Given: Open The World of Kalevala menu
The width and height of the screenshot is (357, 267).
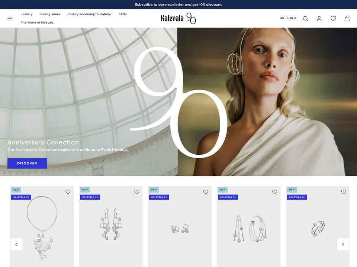Looking at the screenshot, I should (37, 23).
